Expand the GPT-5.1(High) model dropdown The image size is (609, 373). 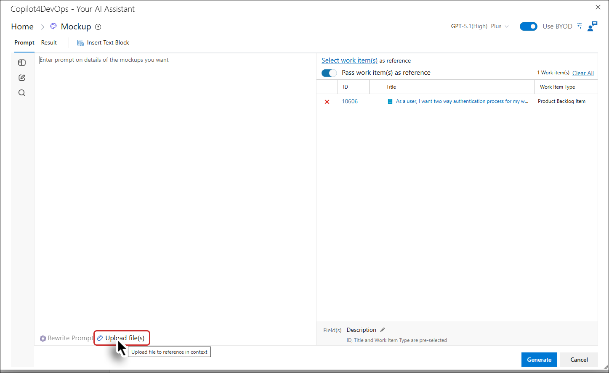tap(480, 26)
